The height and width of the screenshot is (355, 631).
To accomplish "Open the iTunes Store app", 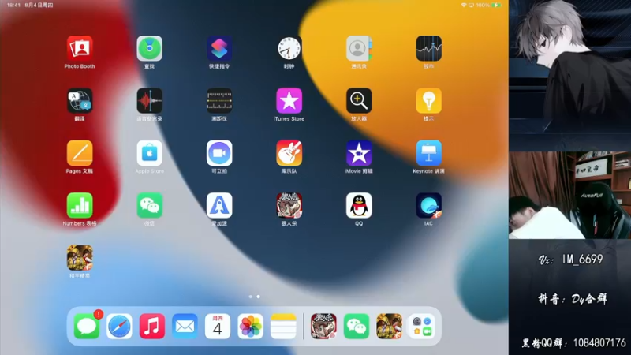I will point(289,101).
